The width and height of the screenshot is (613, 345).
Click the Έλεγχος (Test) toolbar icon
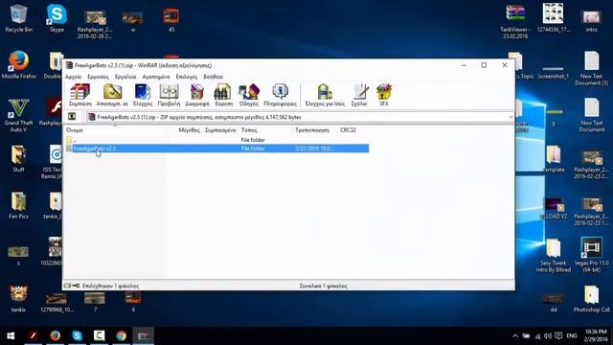pos(143,95)
